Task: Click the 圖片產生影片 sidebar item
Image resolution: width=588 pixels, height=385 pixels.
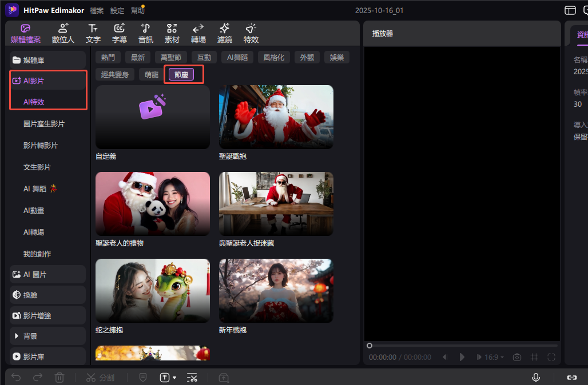Action: [44, 124]
